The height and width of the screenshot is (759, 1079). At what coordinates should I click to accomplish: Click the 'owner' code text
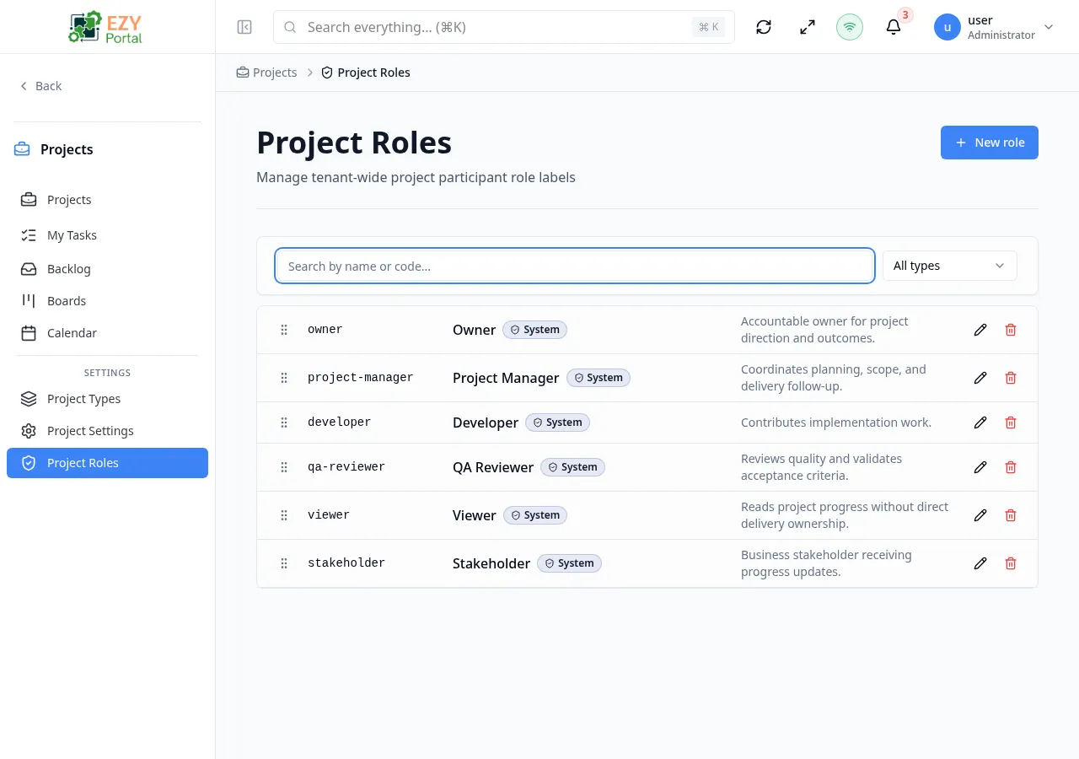click(x=325, y=330)
